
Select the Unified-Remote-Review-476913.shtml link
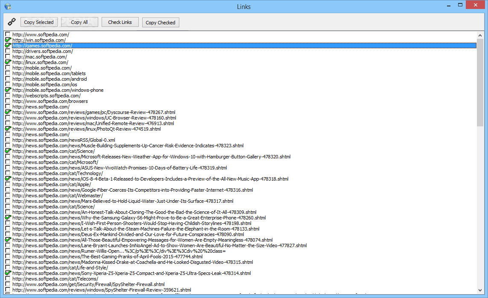[x=93, y=123]
